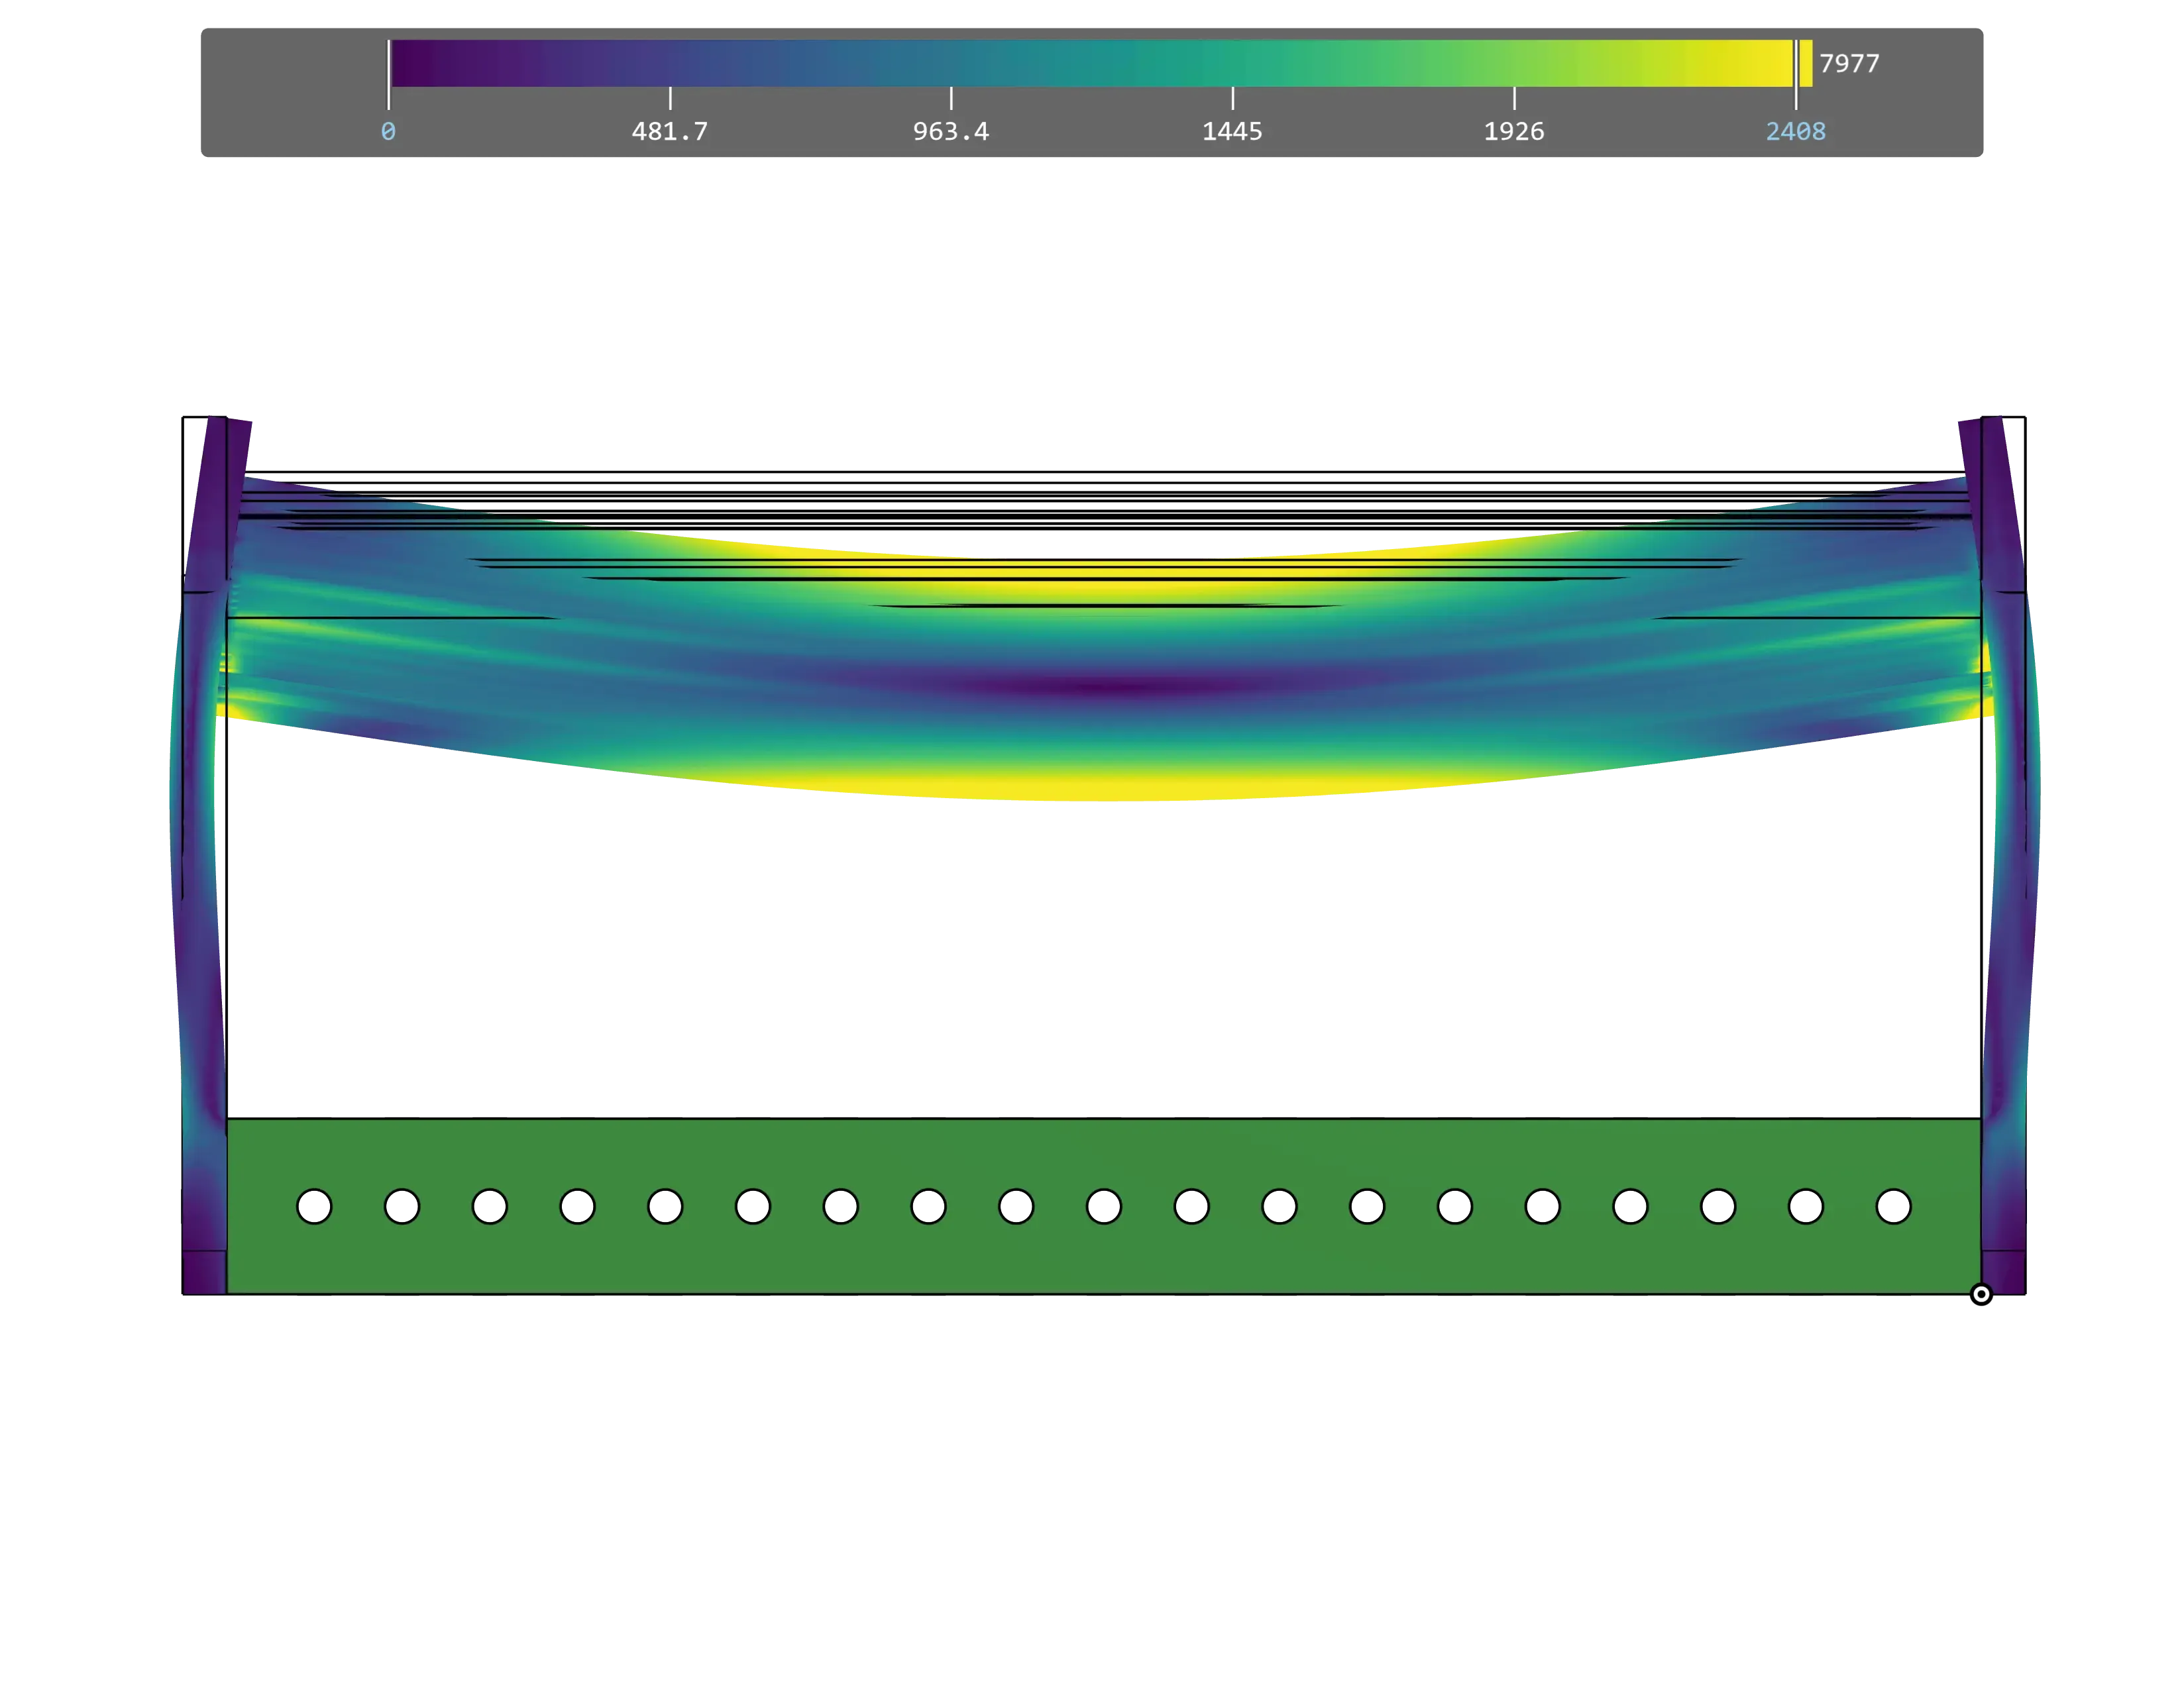This screenshot has width=2184, height=1687.
Task: Click the 7977 maximum value label
Action: click(x=1849, y=64)
